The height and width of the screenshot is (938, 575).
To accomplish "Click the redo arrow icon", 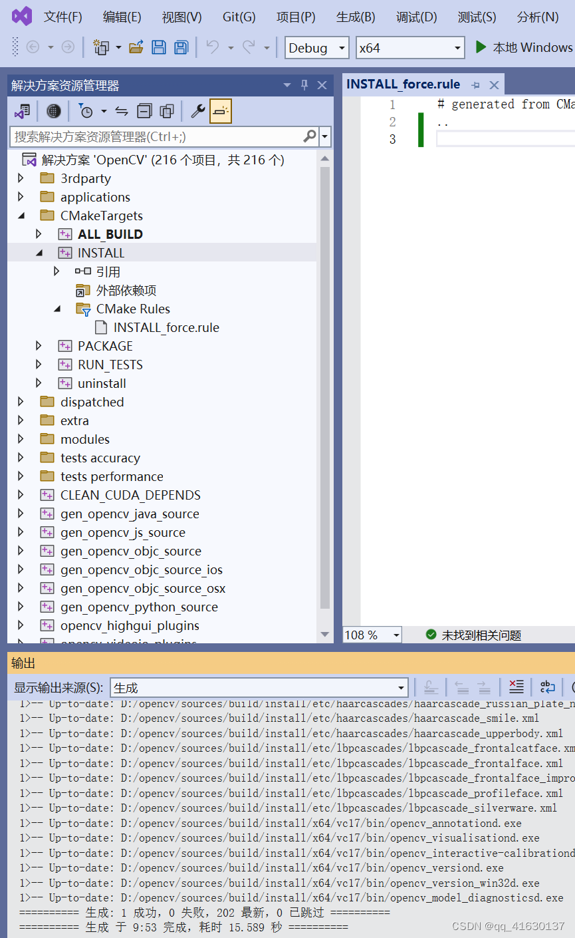I will [x=249, y=47].
